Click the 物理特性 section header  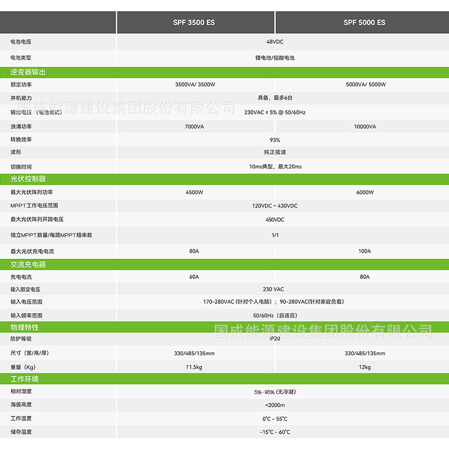[24, 327]
